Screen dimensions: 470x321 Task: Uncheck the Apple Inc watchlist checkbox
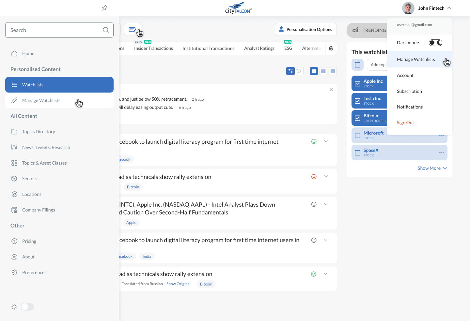[x=357, y=83]
